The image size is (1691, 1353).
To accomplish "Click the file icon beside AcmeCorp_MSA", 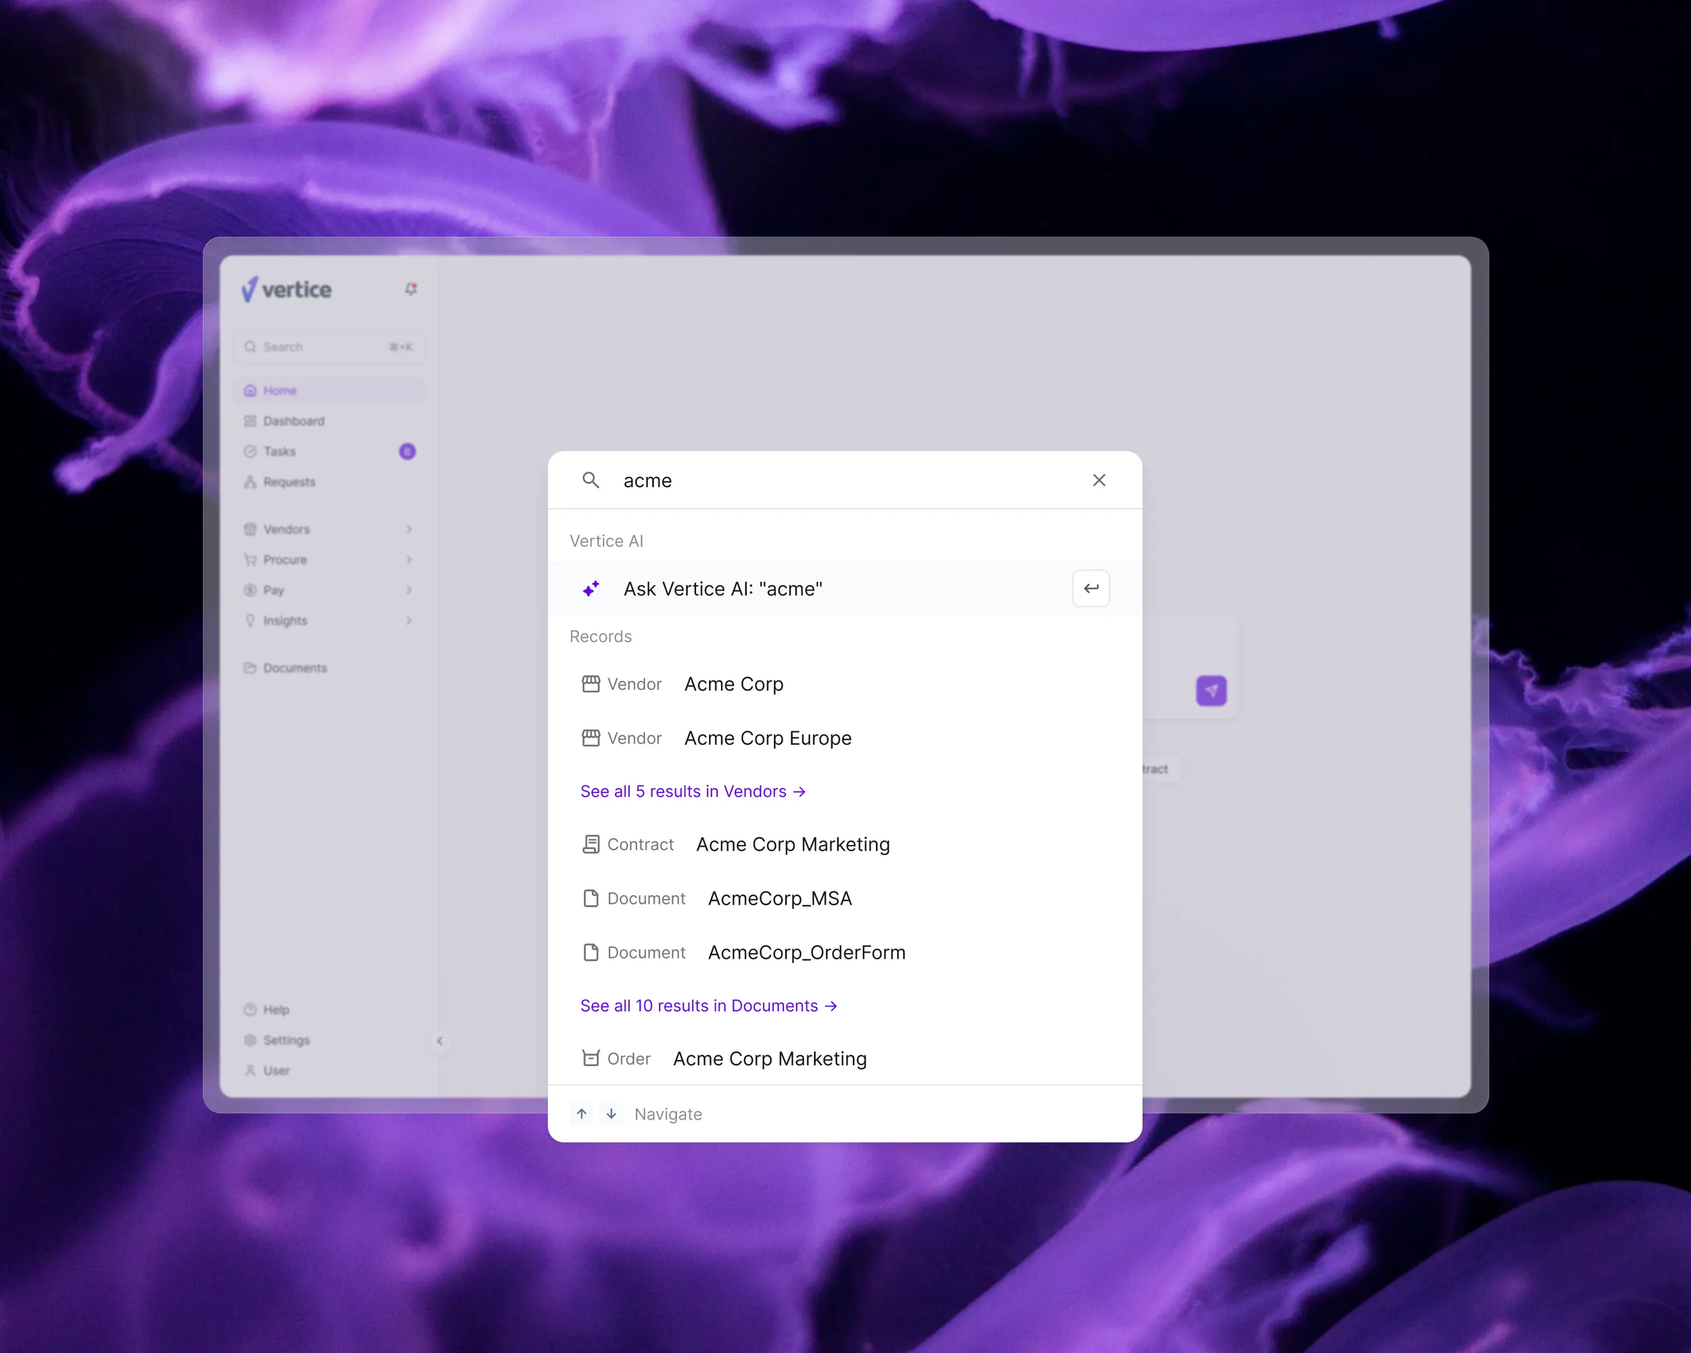I will (x=590, y=898).
